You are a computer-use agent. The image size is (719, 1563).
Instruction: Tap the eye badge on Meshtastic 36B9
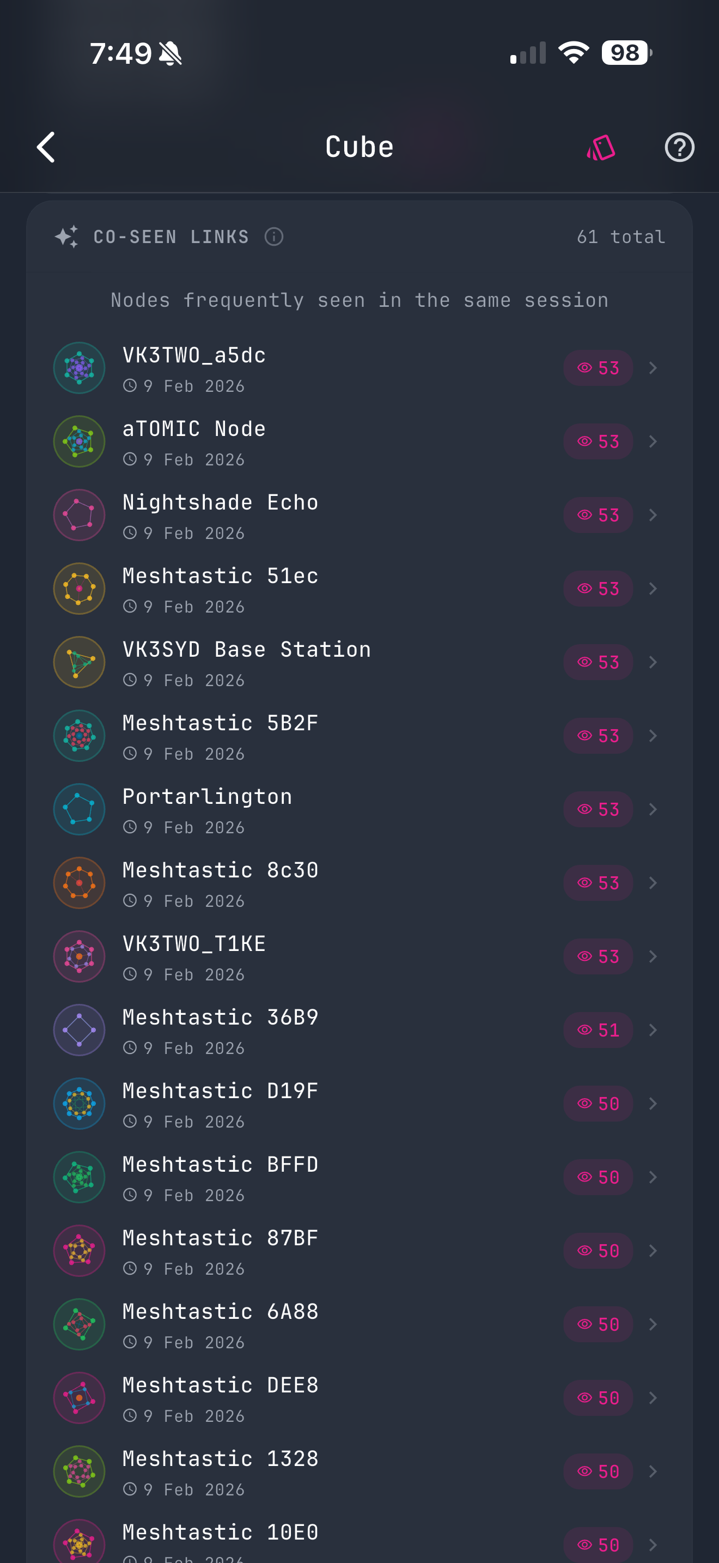click(x=598, y=1029)
